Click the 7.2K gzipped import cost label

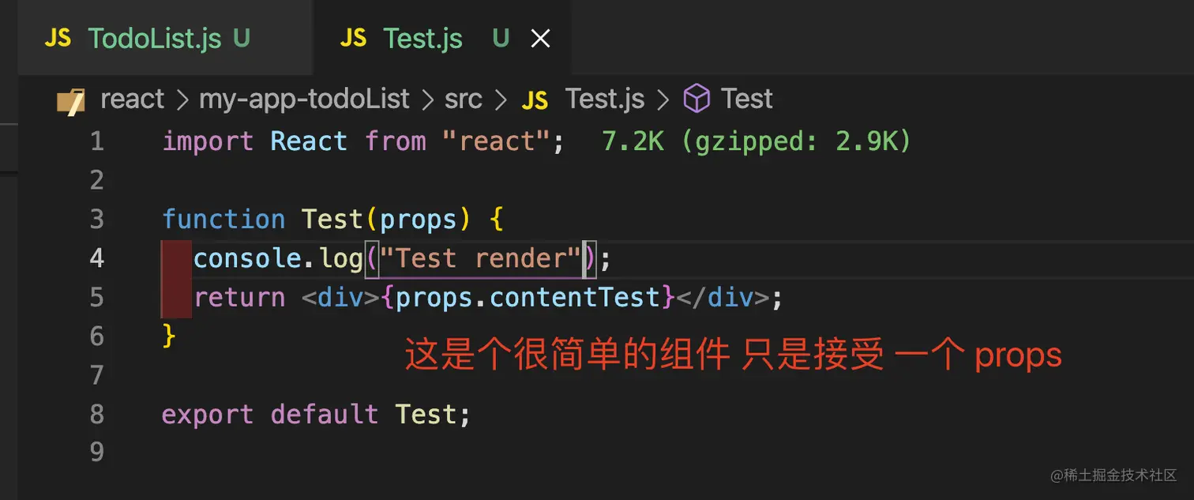[x=756, y=141]
